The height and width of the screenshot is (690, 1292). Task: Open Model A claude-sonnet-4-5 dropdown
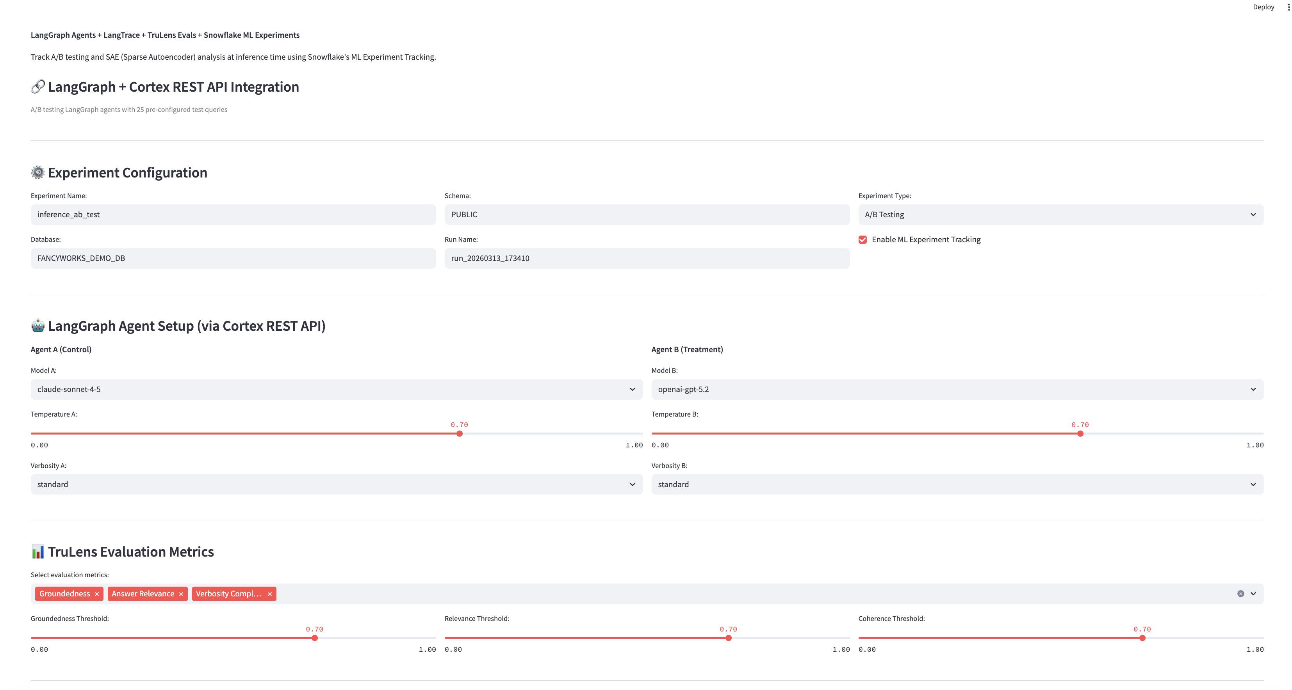pyautogui.click(x=336, y=389)
